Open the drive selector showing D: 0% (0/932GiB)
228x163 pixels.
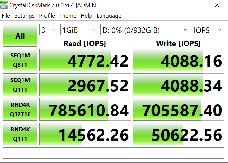145,30
